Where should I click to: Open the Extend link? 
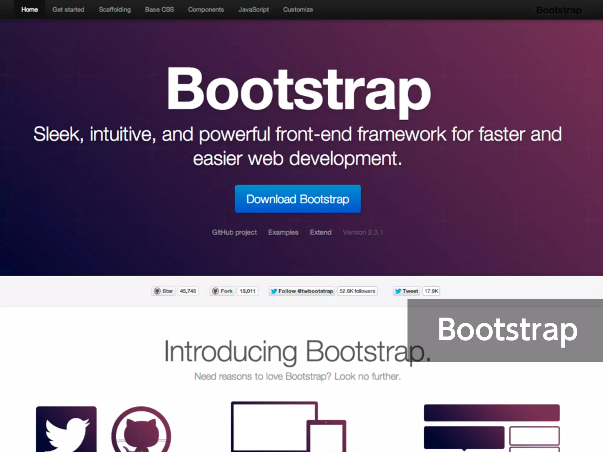[x=321, y=232]
